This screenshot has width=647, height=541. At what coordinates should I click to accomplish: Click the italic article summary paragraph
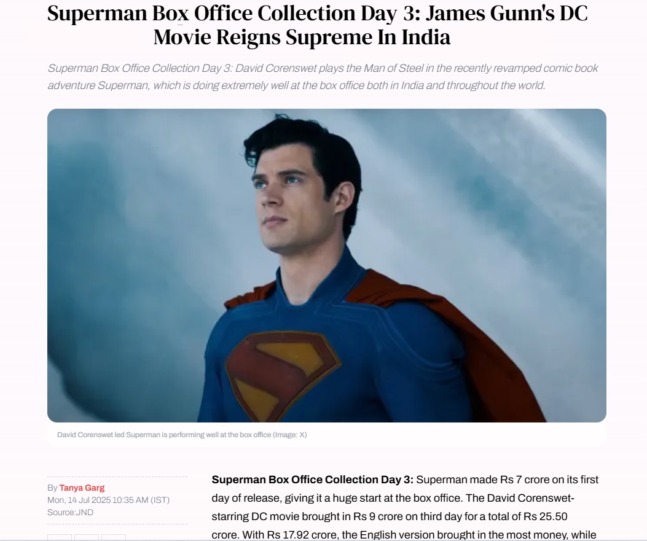pos(323,77)
